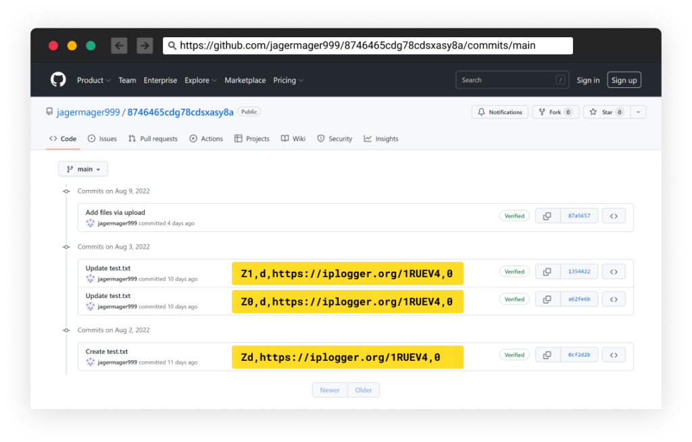692x442 pixels.
Task: Open the Team page
Action: [127, 80]
